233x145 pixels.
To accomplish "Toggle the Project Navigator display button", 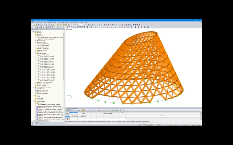I will (64, 25).
